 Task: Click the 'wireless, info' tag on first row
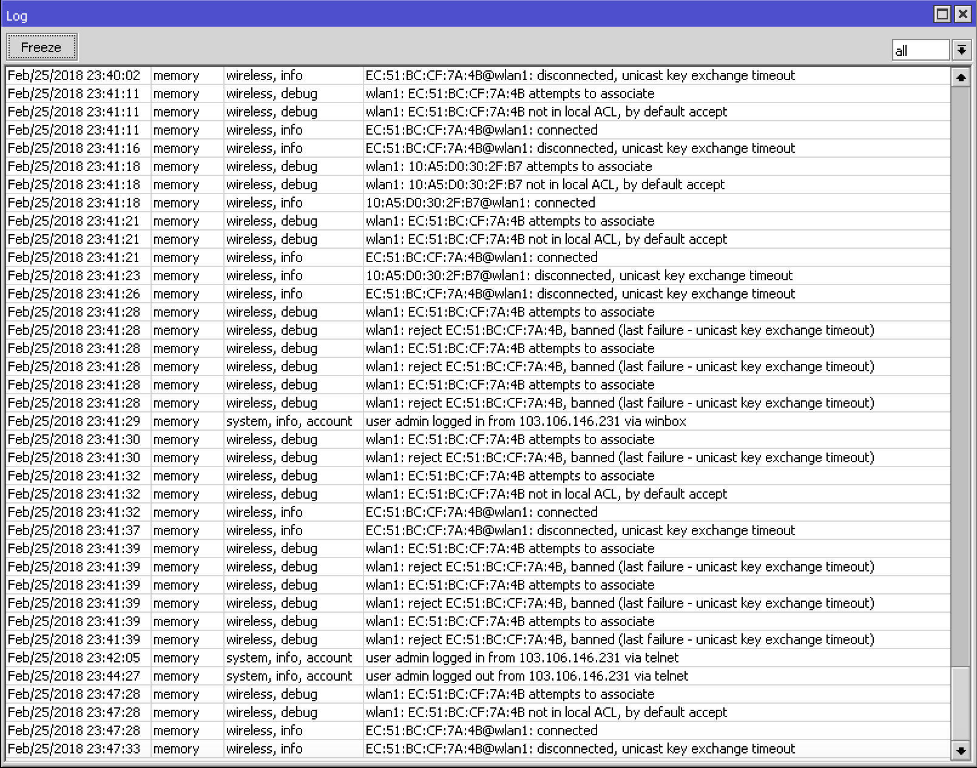(x=265, y=75)
